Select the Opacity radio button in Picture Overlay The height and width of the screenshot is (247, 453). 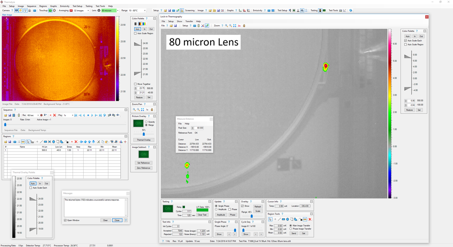click(x=146, y=122)
